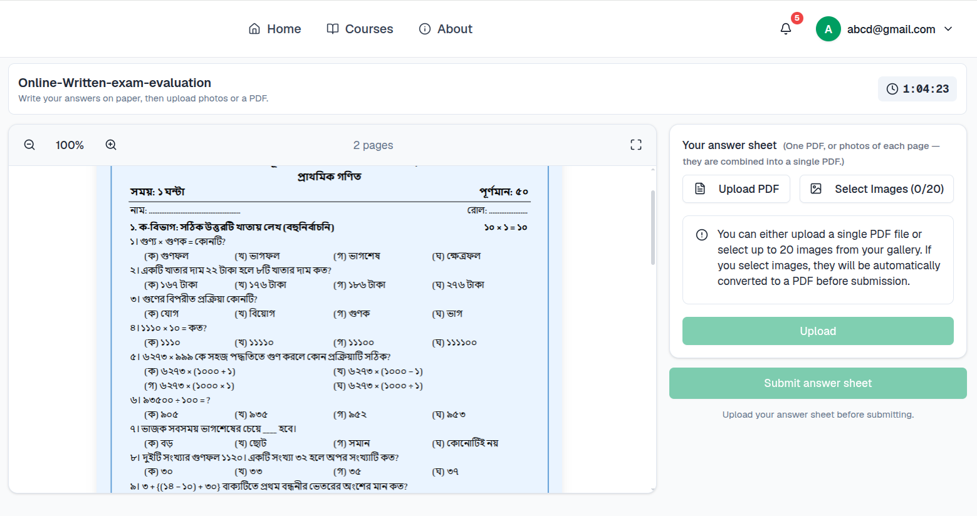Click the সময়: ১ ঘন্টা text in paper
Screen dimensions: 977x516
tap(157, 192)
